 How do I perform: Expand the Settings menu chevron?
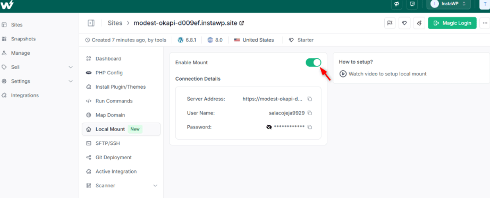pos(71,81)
